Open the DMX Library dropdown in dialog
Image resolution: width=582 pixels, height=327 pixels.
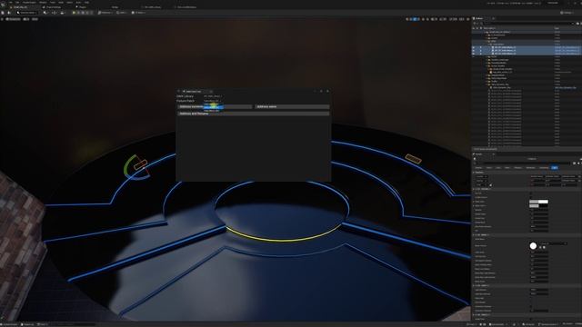tap(213, 96)
